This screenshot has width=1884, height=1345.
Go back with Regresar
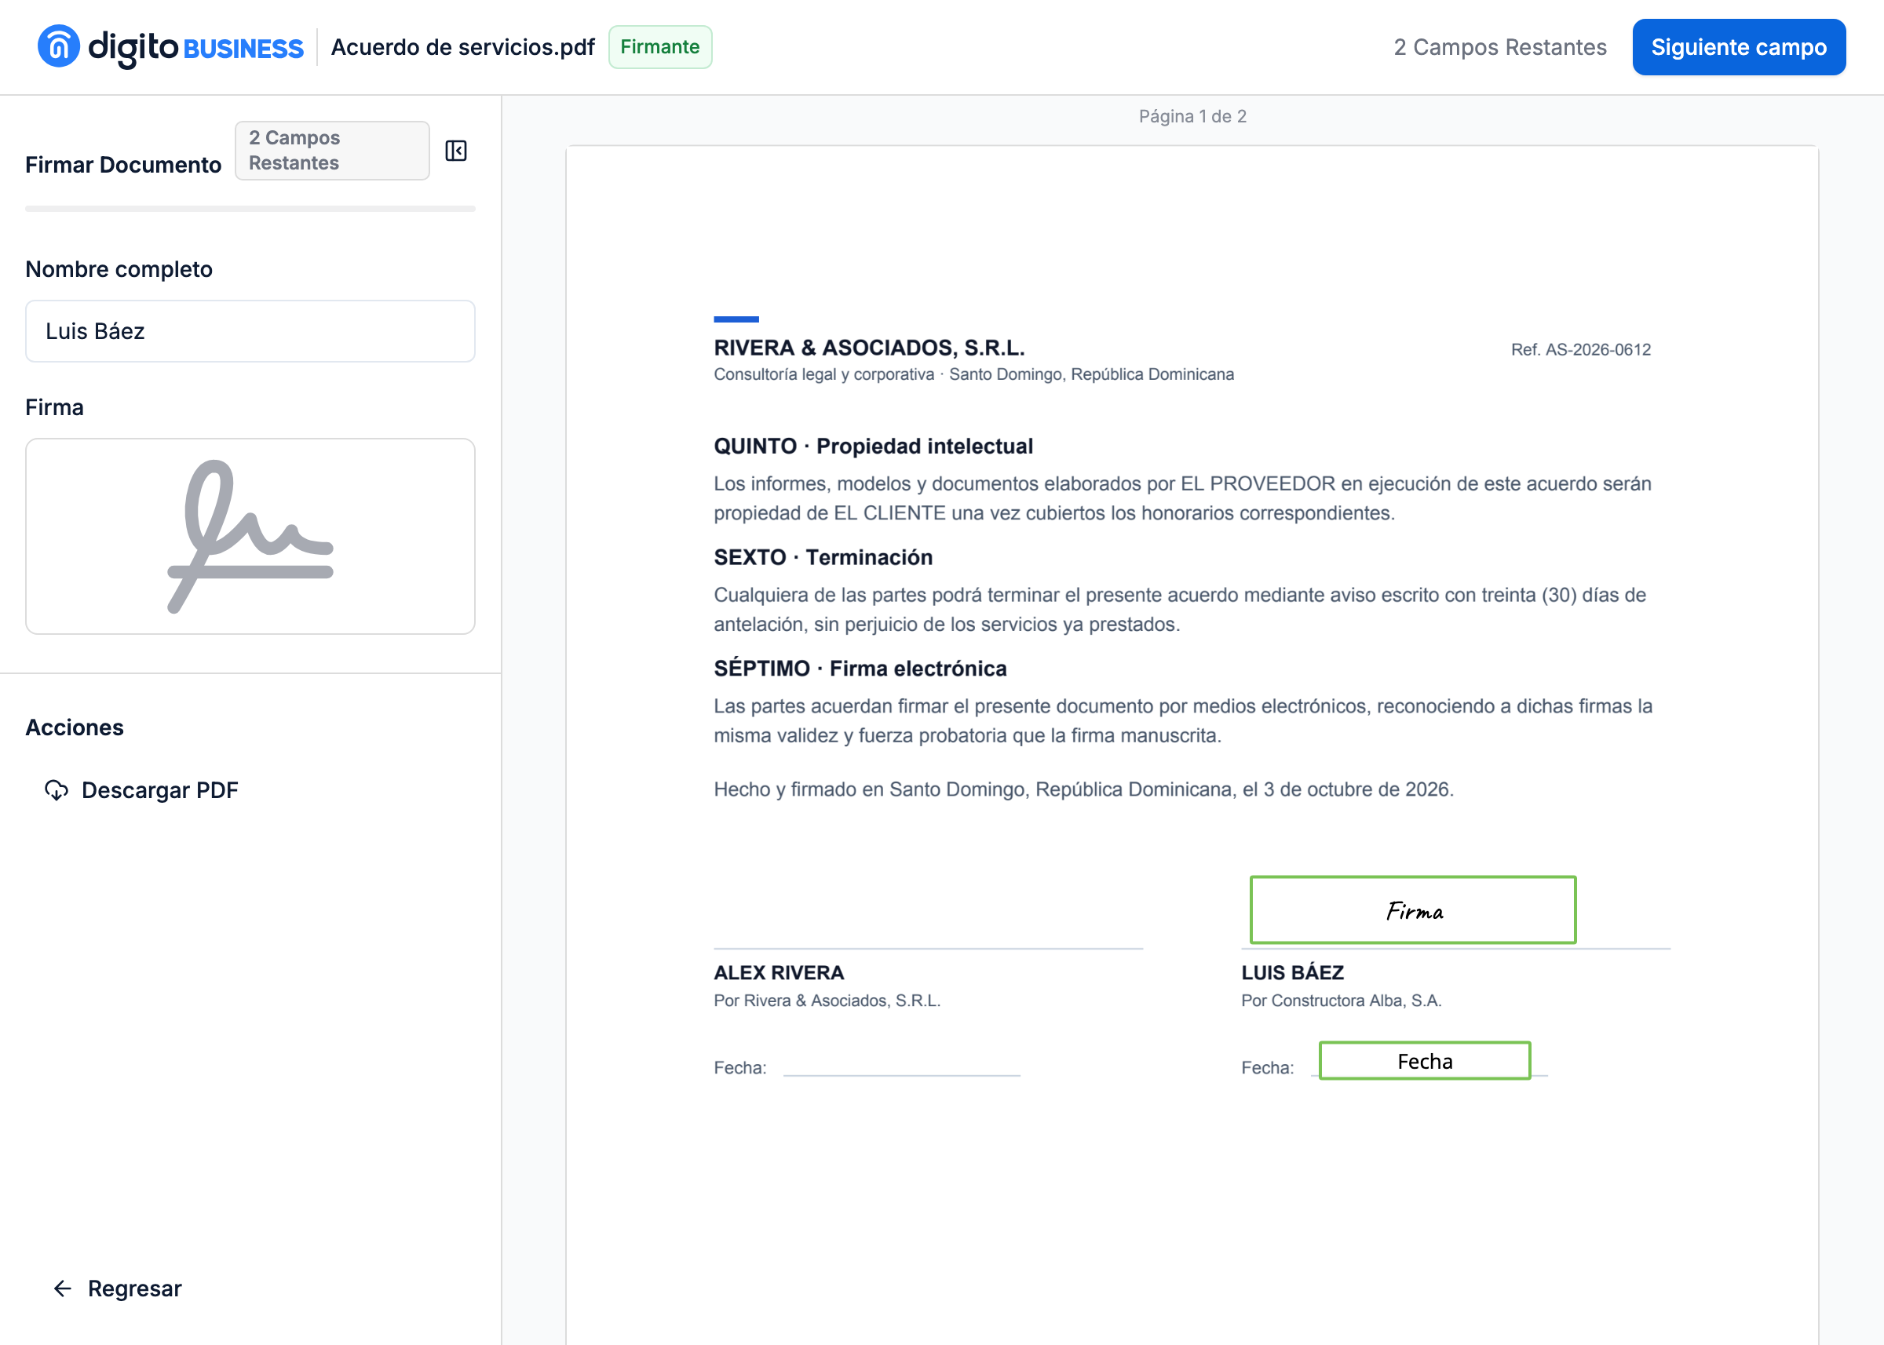point(118,1288)
